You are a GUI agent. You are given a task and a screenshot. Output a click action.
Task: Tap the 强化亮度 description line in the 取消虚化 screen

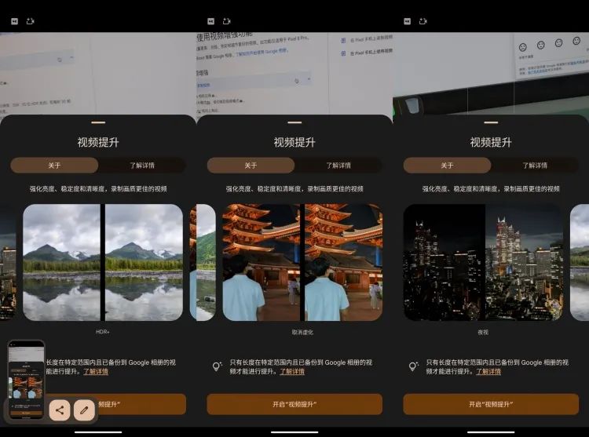[294, 188]
